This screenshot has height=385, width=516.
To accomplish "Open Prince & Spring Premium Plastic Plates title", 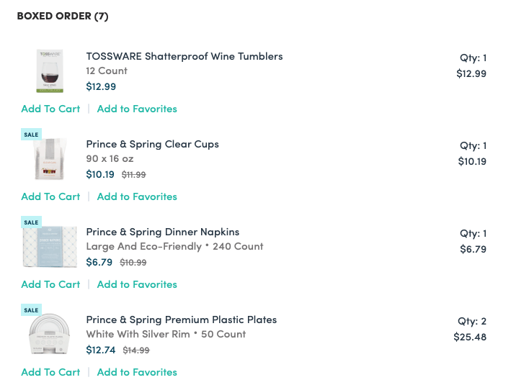I will 182,320.
